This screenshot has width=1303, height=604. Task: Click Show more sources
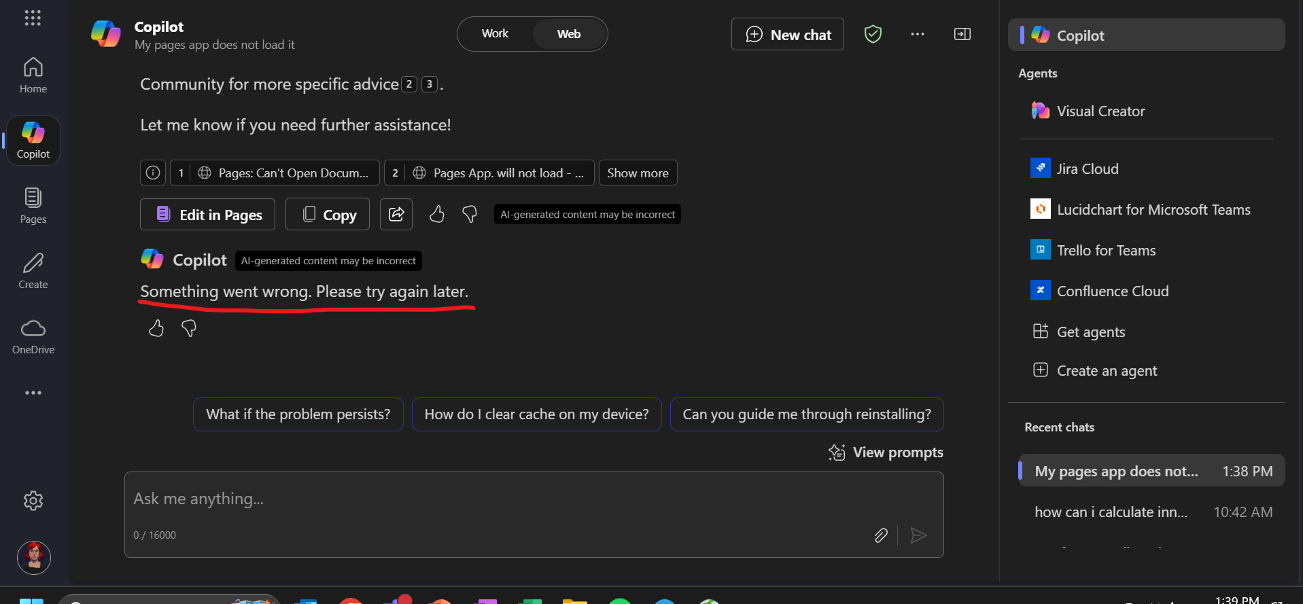click(x=638, y=173)
